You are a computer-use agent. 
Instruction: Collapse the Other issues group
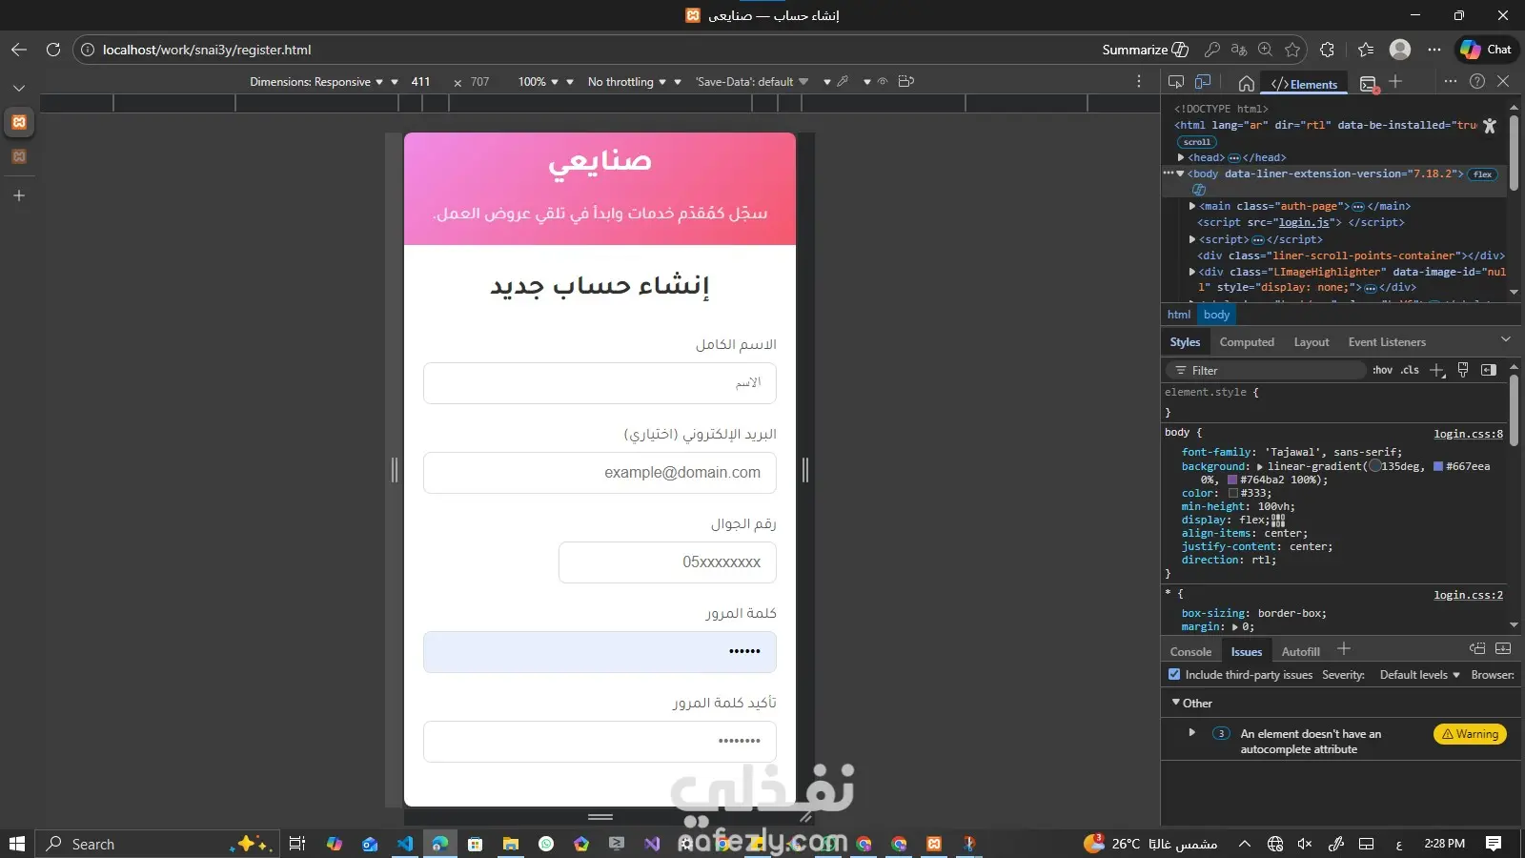tap(1176, 703)
